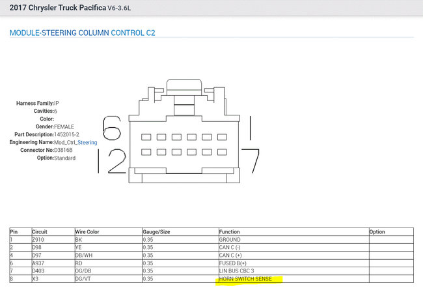Select wire color cell DB/WH
Image resolution: width=423 pixels, height=294 pixels.
pyautogui.click(x=109, y=256)
